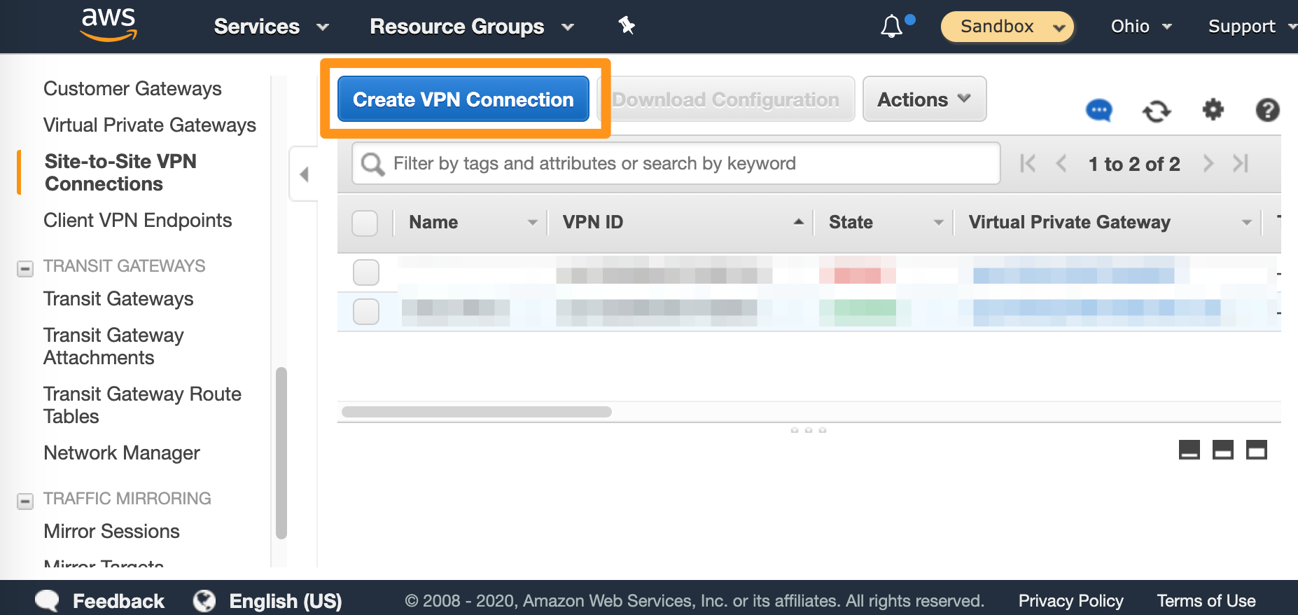Toggle the select-all checkbox in table header
Screen dimensions: 1298x615
tap(365, 223)
